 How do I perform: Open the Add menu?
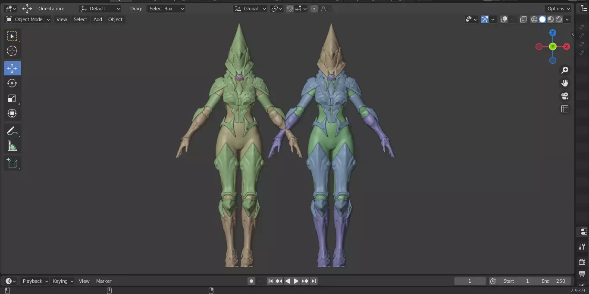pyautogui.click(x=98, y=19)
